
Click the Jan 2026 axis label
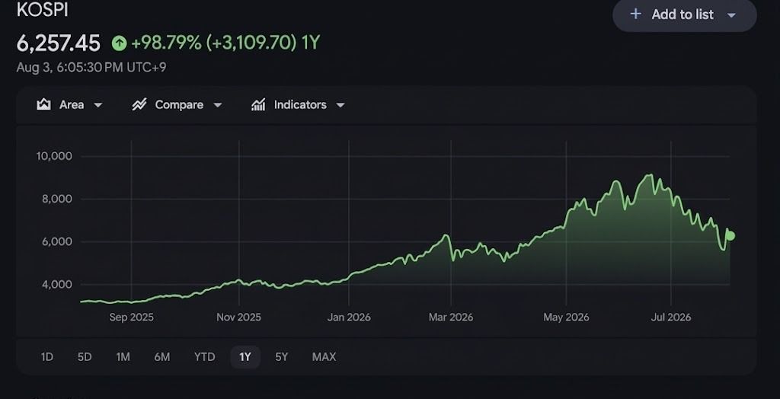pyautogui.click(x=349, y=318)
